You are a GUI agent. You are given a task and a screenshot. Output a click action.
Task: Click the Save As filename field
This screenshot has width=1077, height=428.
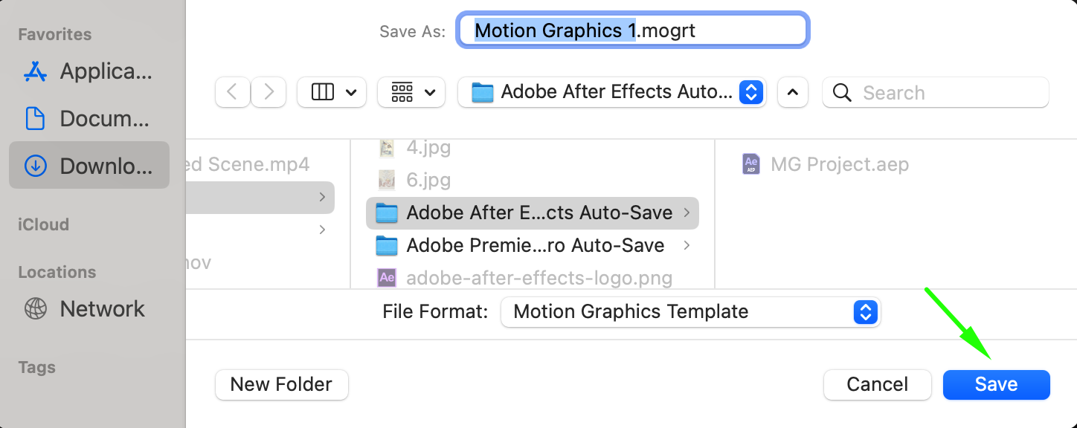pyautogui.click(x=632, y=31)
